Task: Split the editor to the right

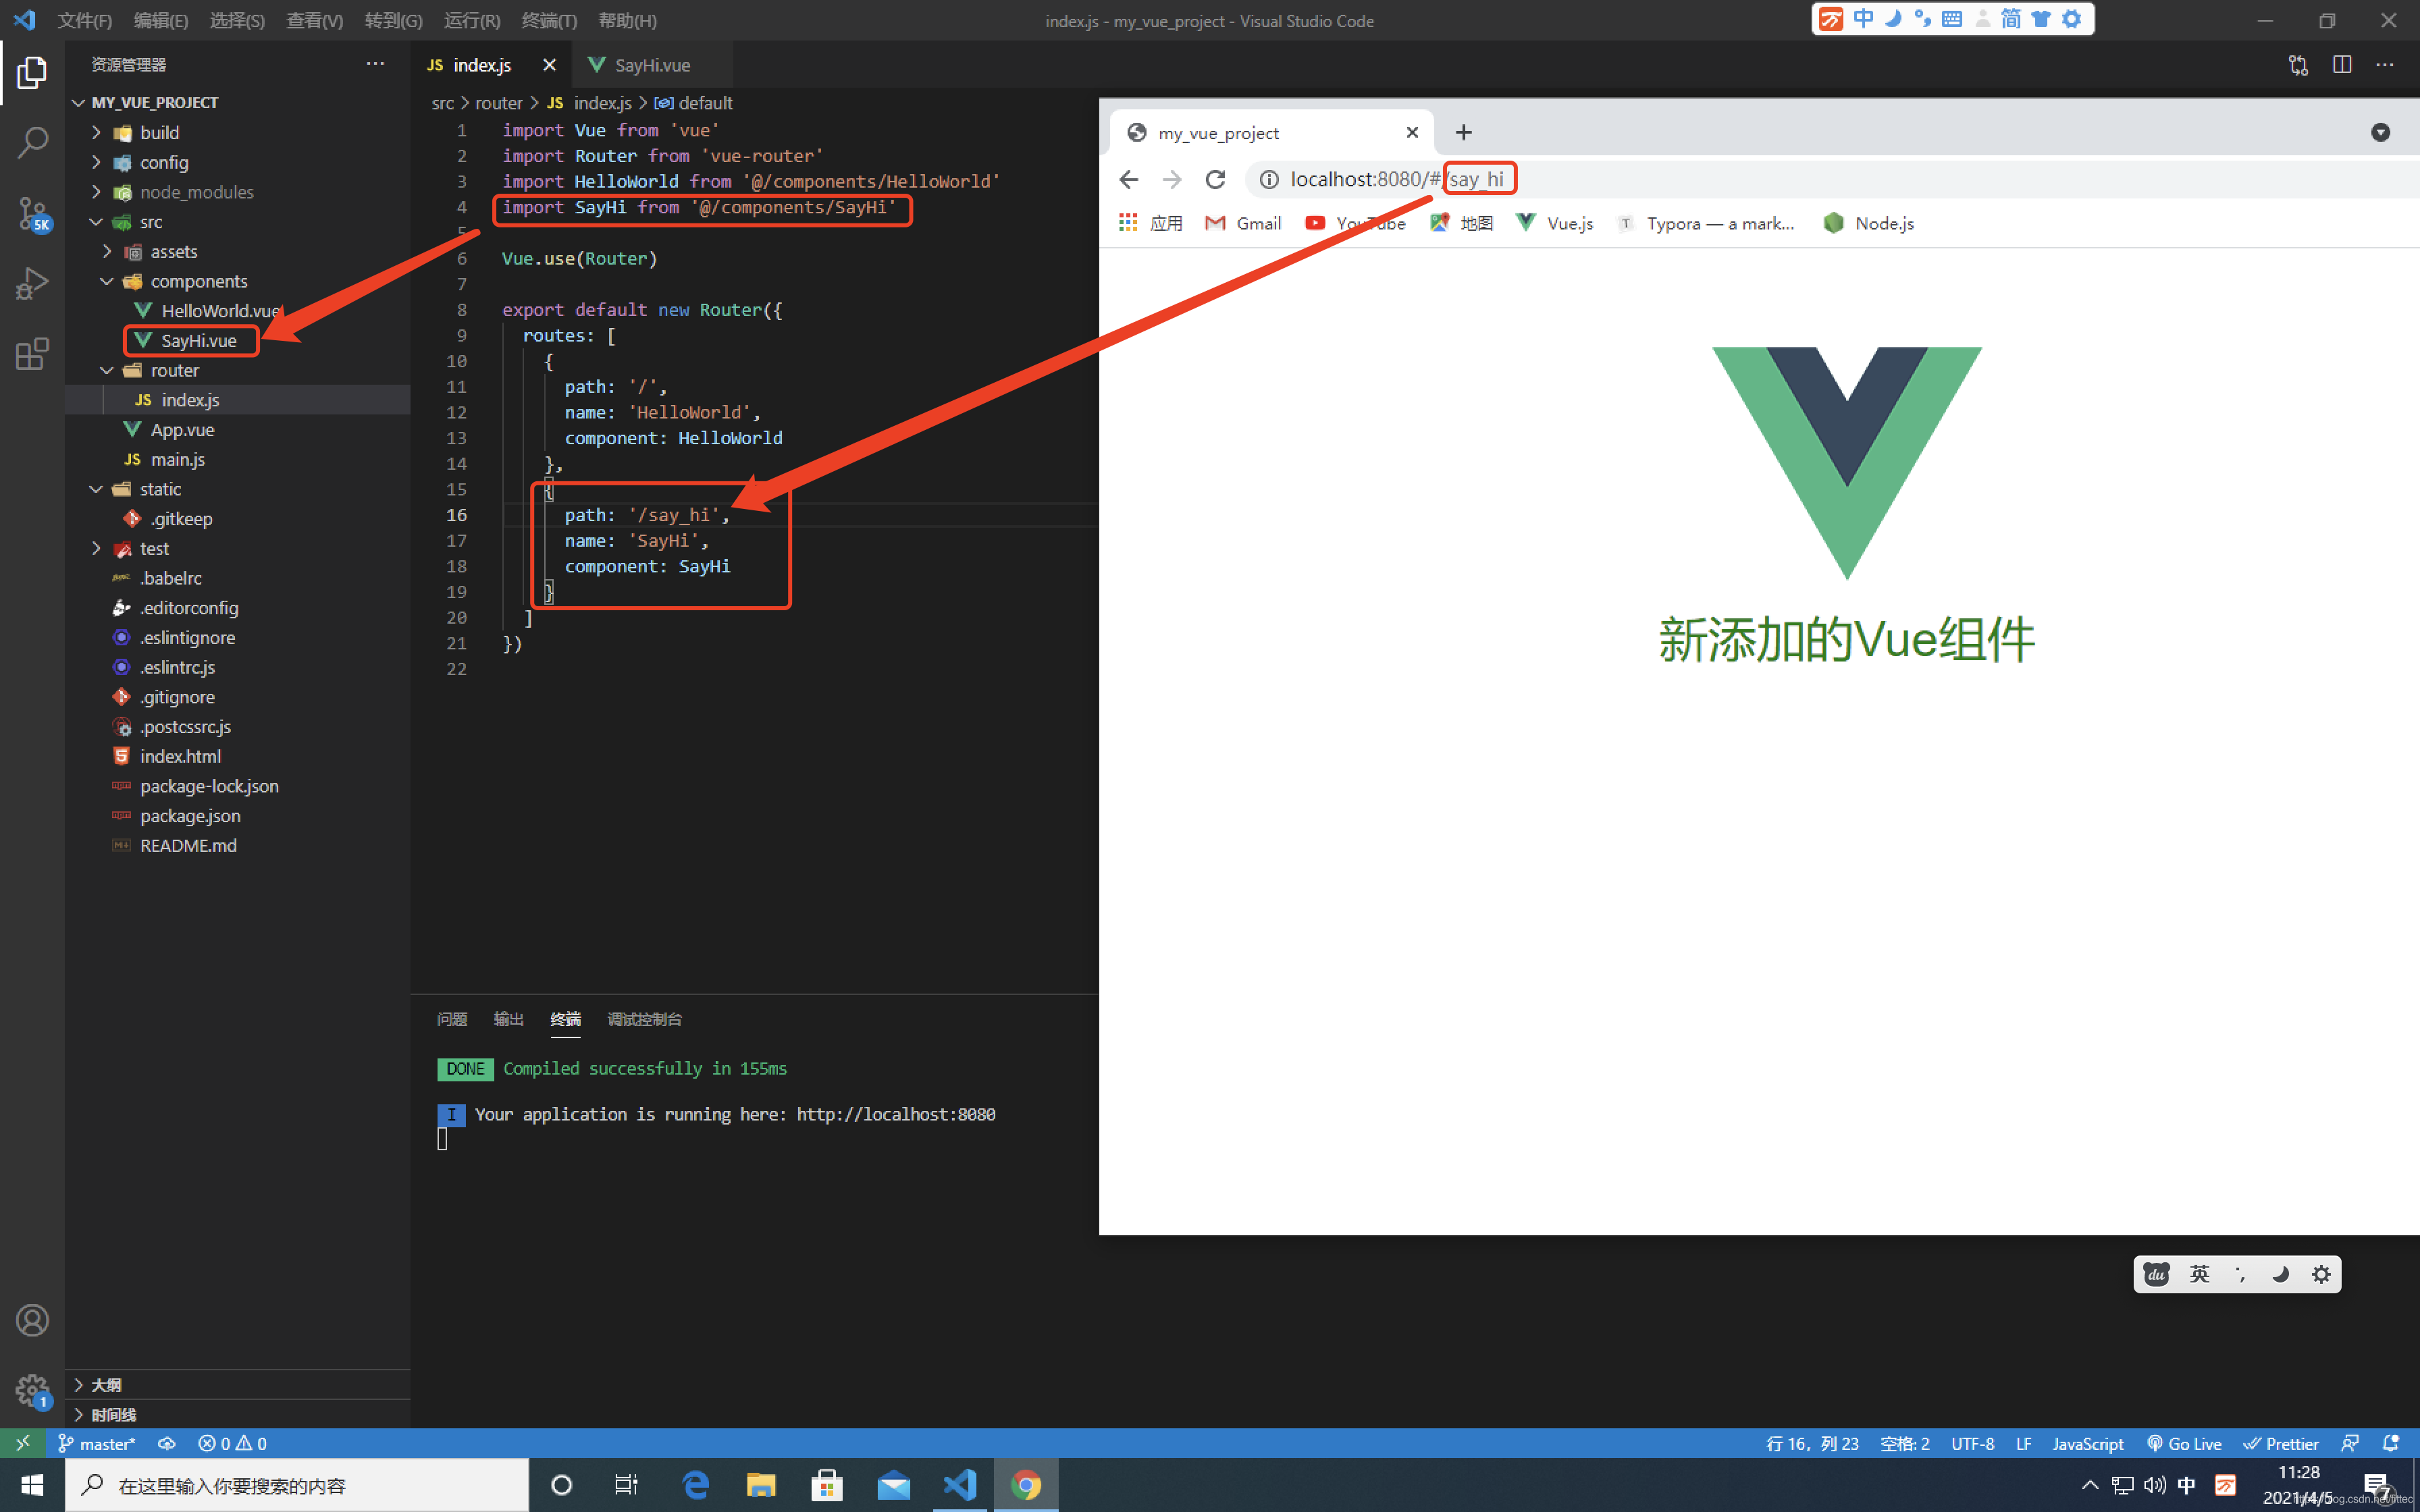Action: pyautogui.click(x=2342, y=65)
